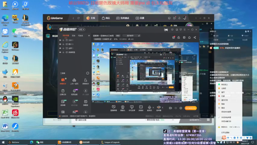Switch to the WeGame 主页 tab
Image resolution: width=257 pixels, height=145 pixels.
click(91, 18)
